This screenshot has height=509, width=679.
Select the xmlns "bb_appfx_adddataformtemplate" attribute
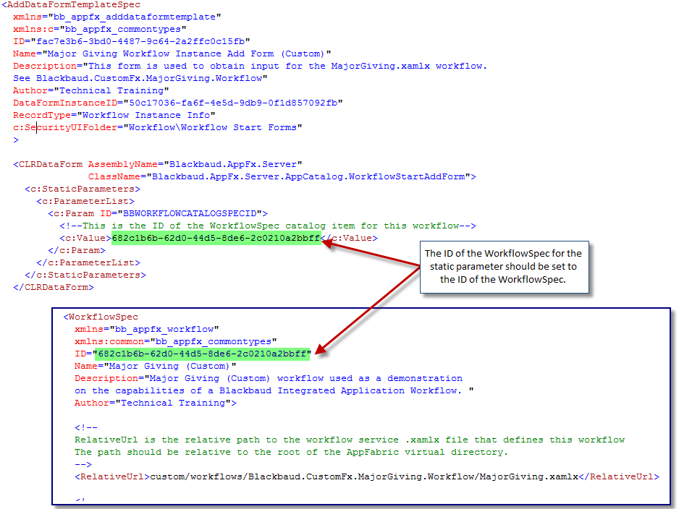(117, 17)
